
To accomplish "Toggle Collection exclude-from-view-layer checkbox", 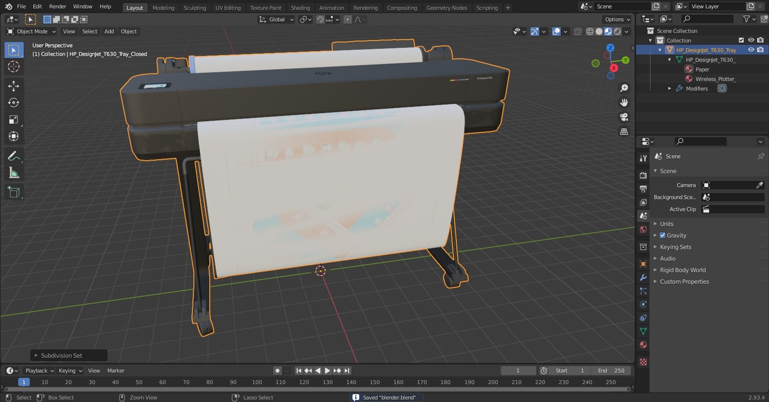I will [741, 40].
